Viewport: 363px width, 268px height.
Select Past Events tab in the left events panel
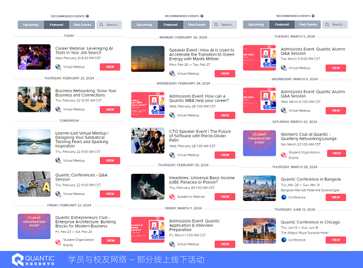[82, 25]
